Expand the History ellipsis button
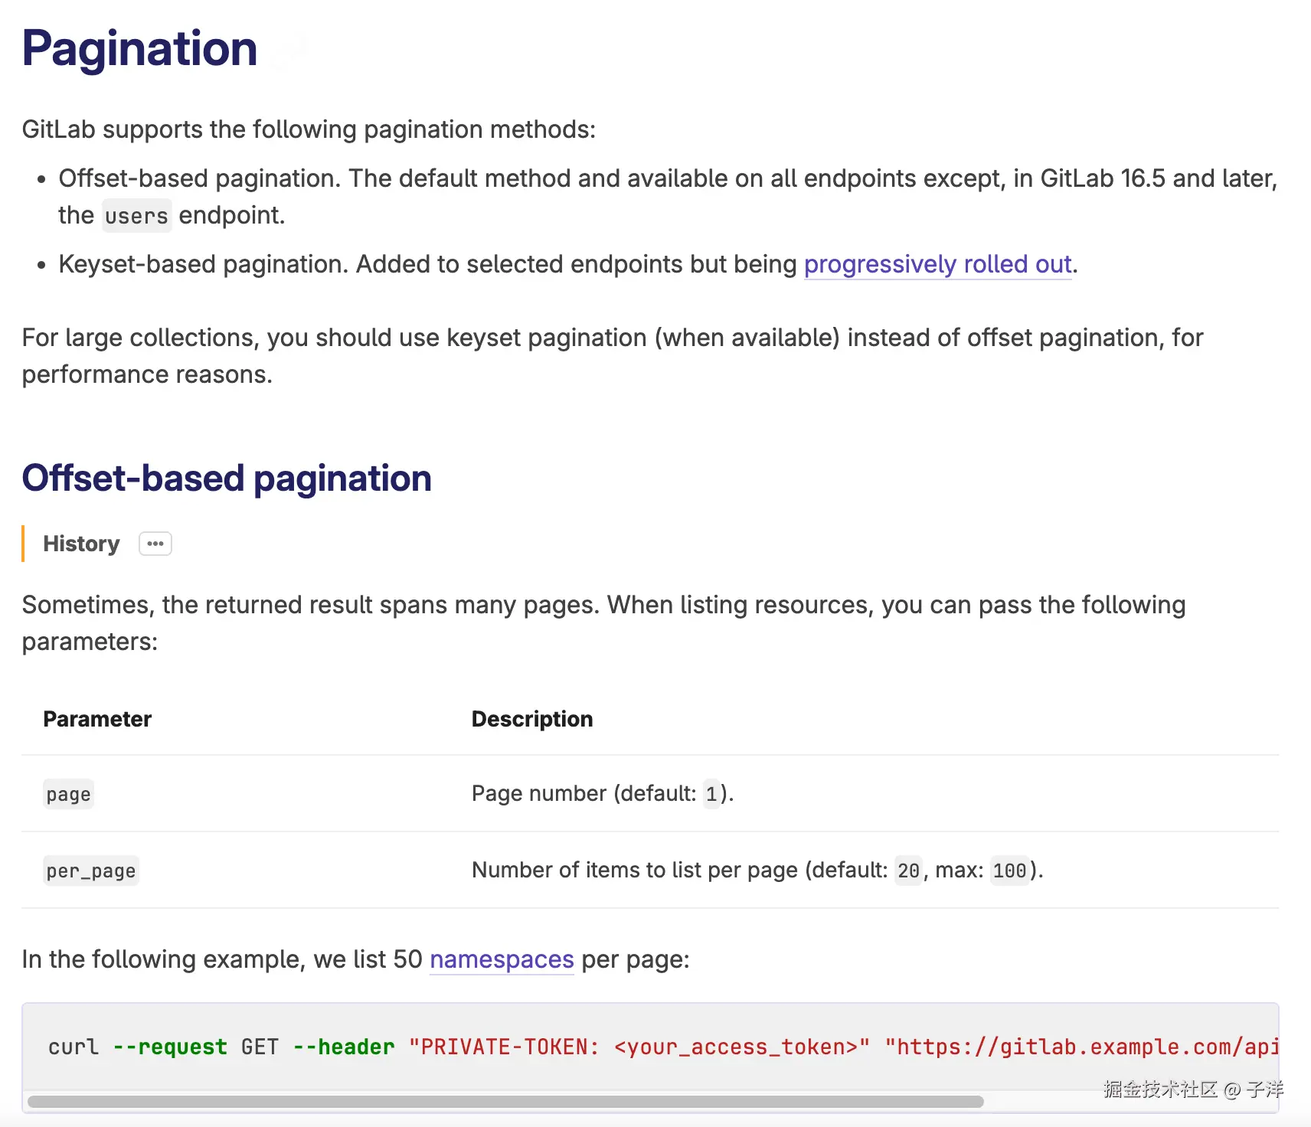Viewport: 1311px width, 1127px height. click(155, 544)
